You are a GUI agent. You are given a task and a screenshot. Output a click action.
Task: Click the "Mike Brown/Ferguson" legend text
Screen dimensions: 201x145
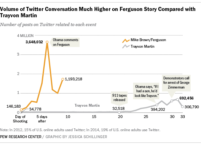click(x=148, y=40)
